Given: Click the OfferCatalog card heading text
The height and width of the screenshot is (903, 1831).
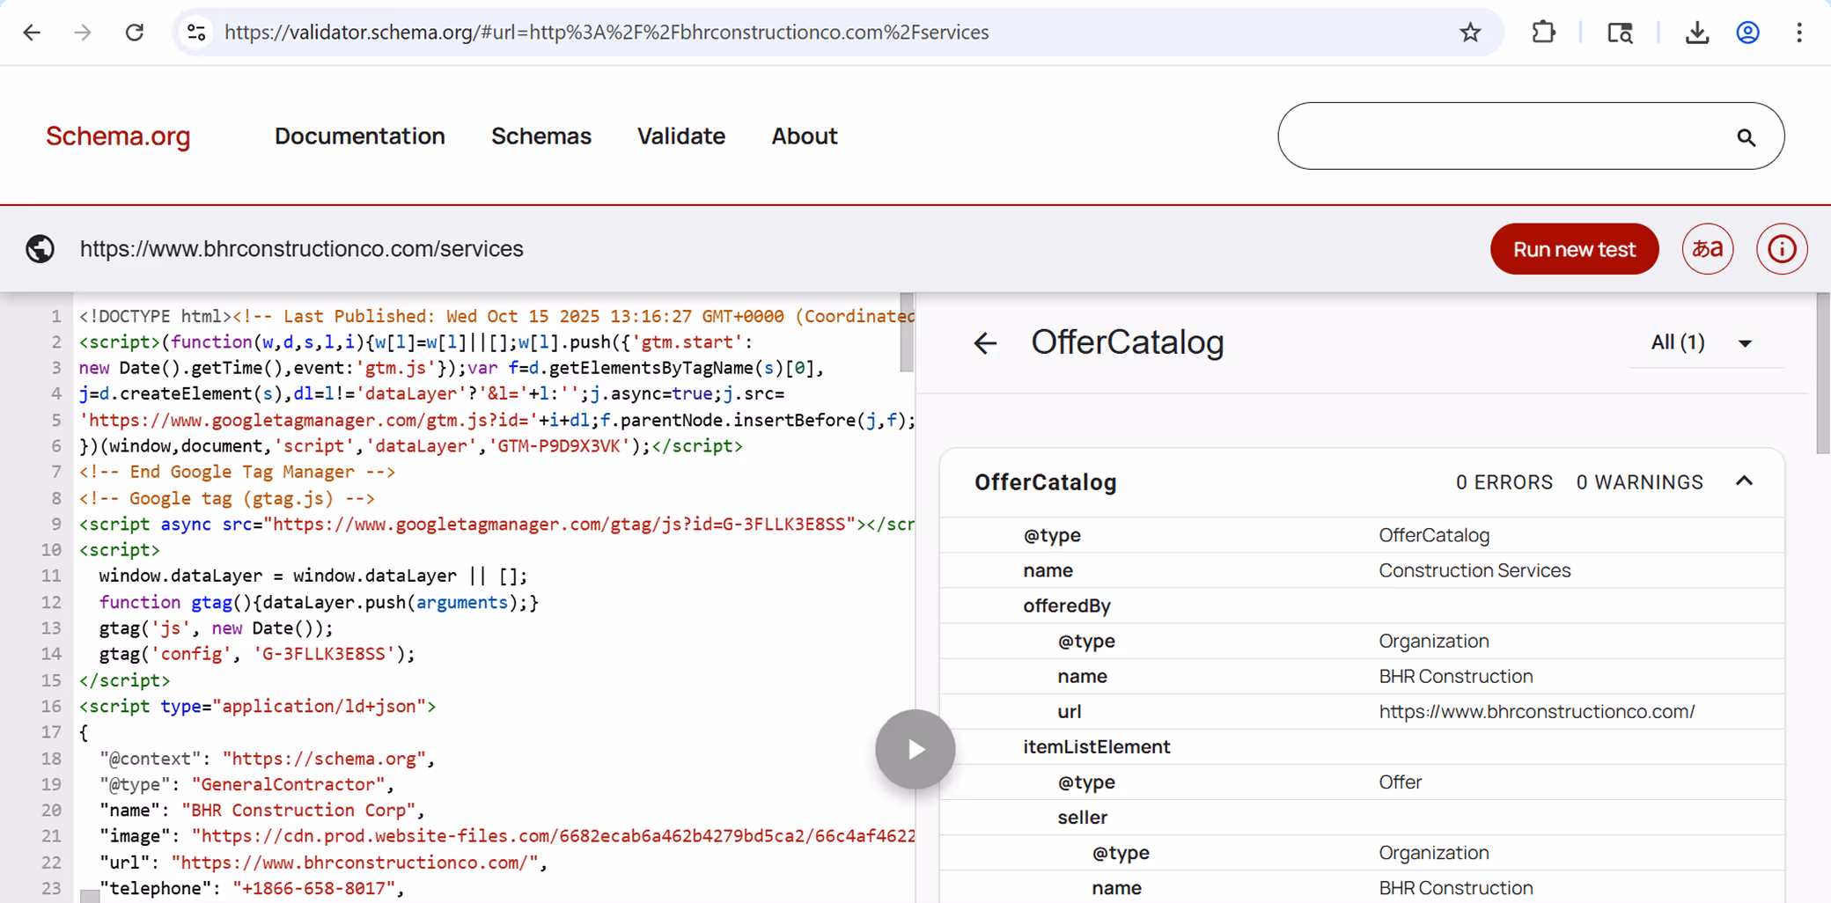Looking at the screenshot, I should tap(1045, 482).
